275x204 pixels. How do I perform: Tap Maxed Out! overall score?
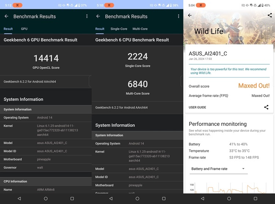(254, 86)
